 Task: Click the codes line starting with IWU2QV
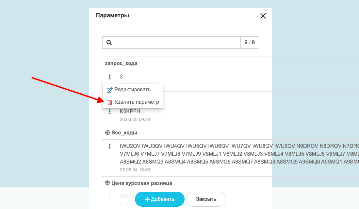(239, 146)
